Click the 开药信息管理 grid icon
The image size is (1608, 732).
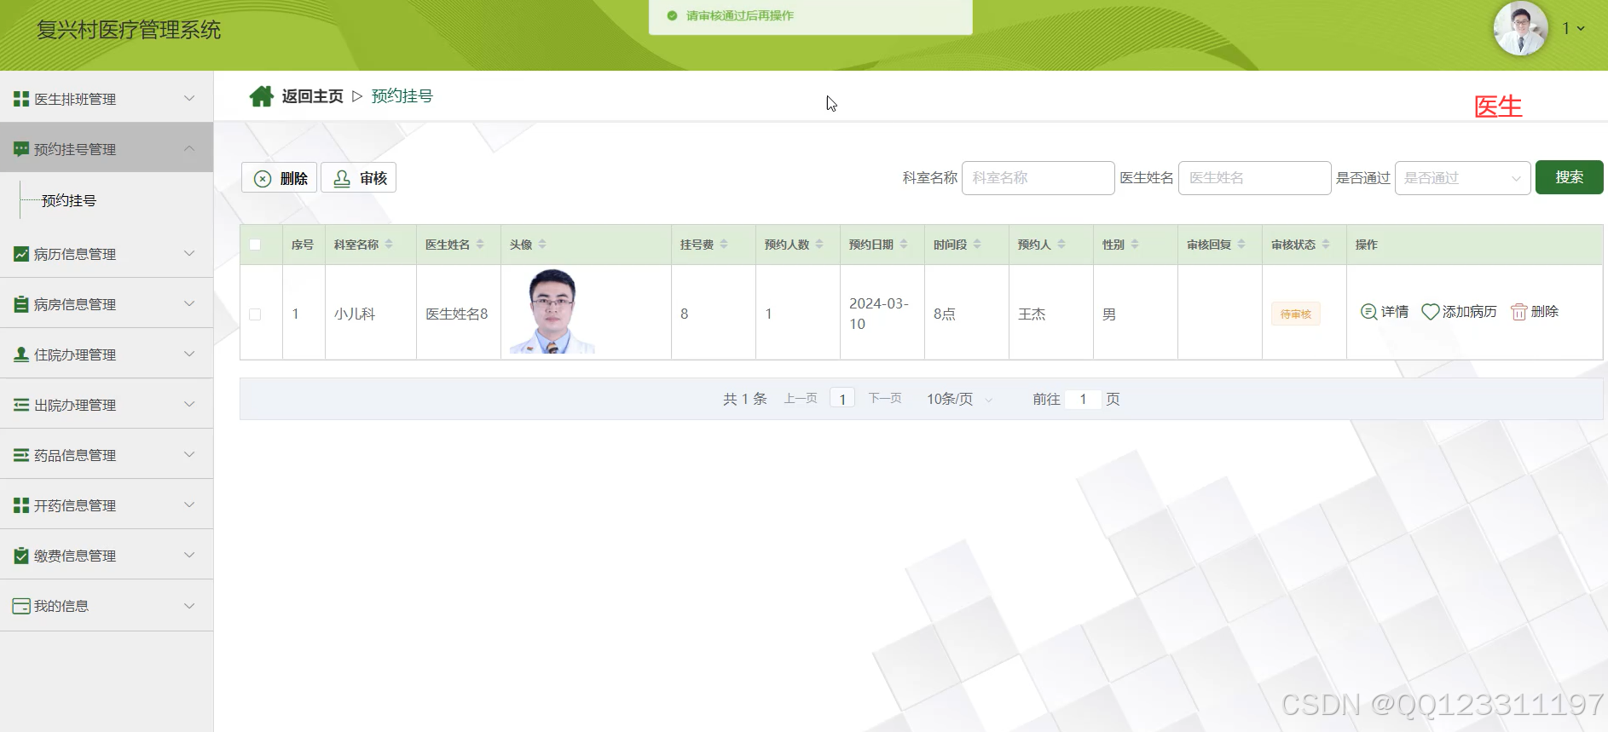[x=21, y=505]
